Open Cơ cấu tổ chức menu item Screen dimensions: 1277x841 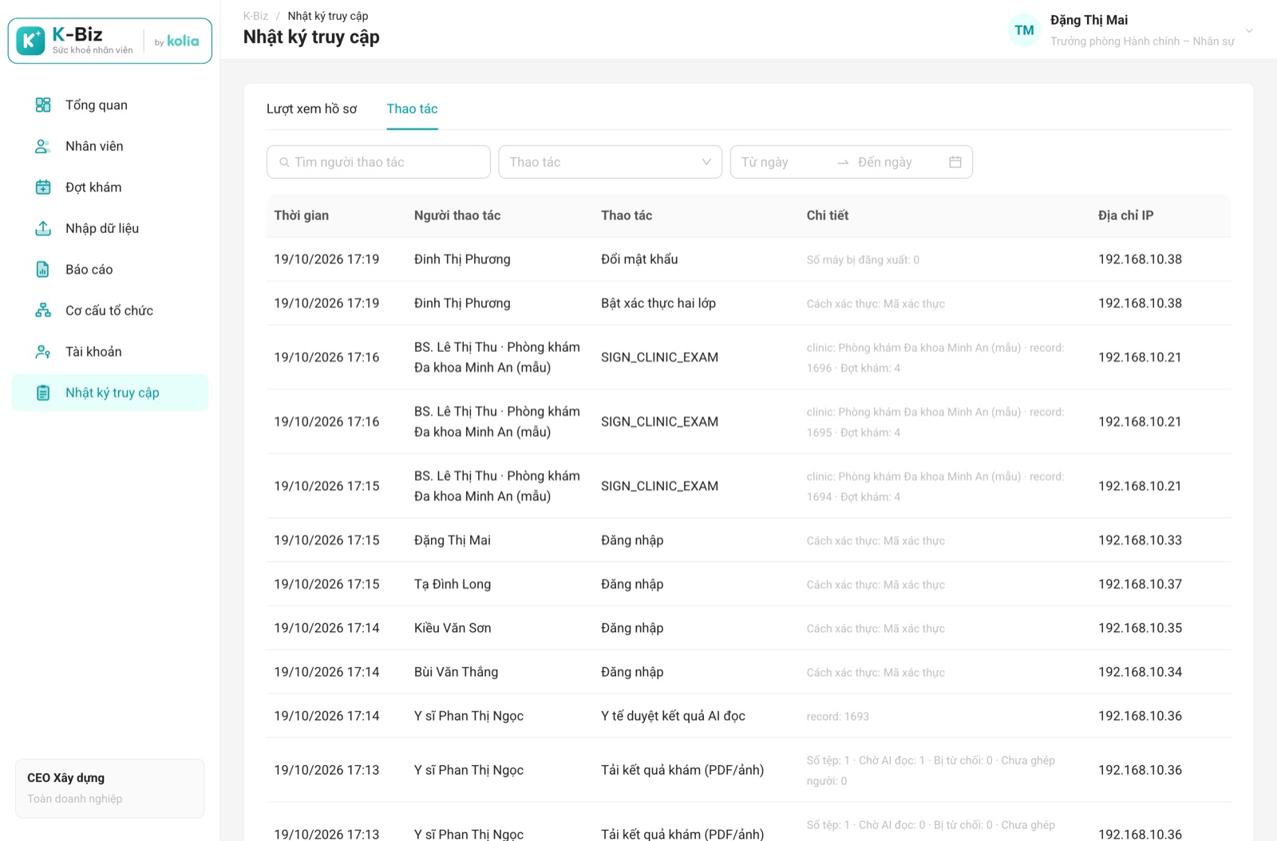pos(110,310)
